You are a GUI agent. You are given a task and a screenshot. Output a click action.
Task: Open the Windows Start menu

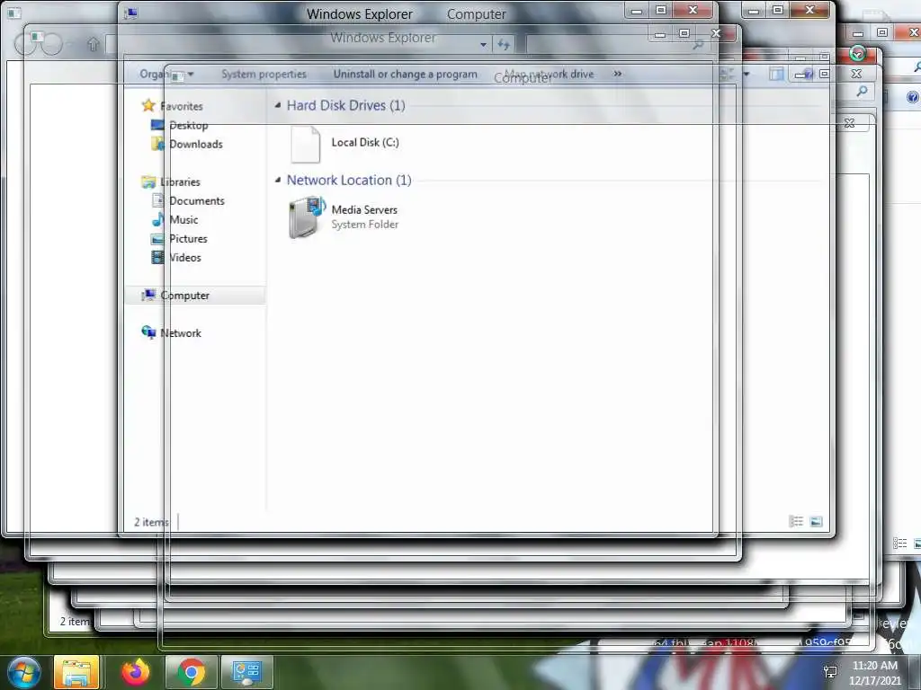pos(22,672)
